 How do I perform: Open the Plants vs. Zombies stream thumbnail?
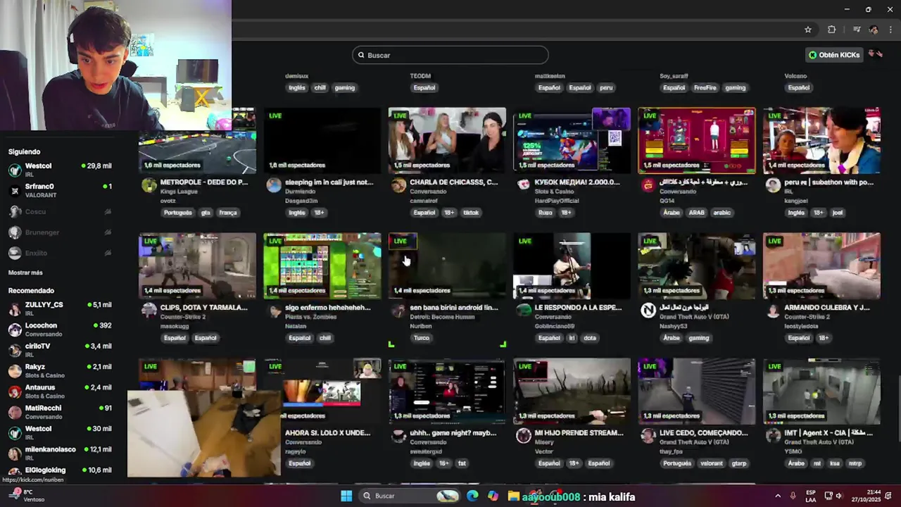click(x=322, y=266)
